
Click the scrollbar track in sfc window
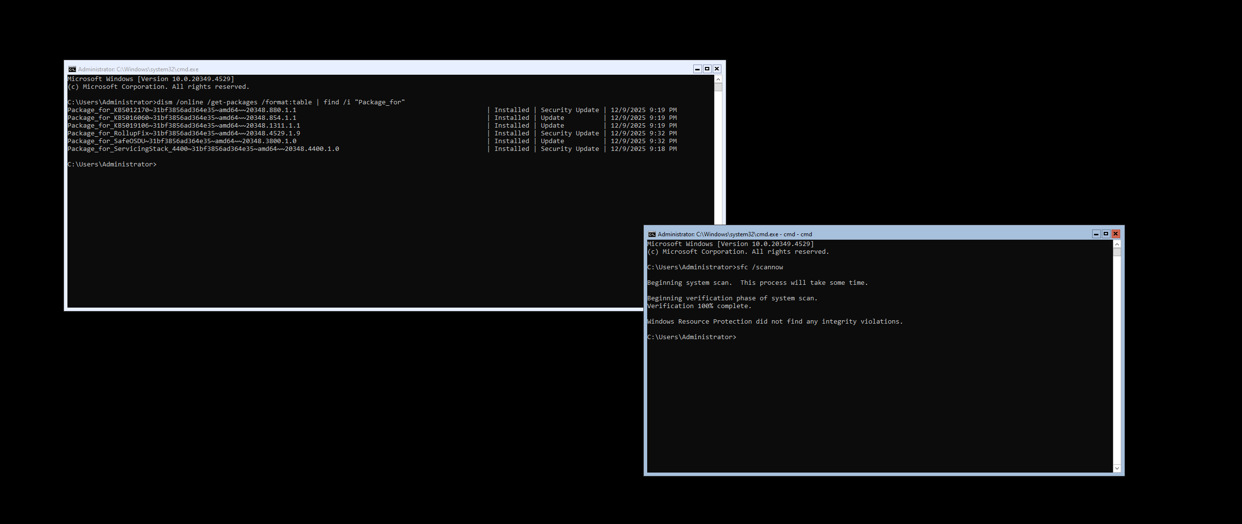(1117, 359)
